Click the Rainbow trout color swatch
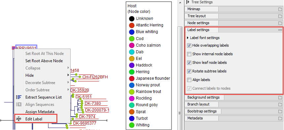This screenshot has height=130, width=284. click(x=132, y=92)
